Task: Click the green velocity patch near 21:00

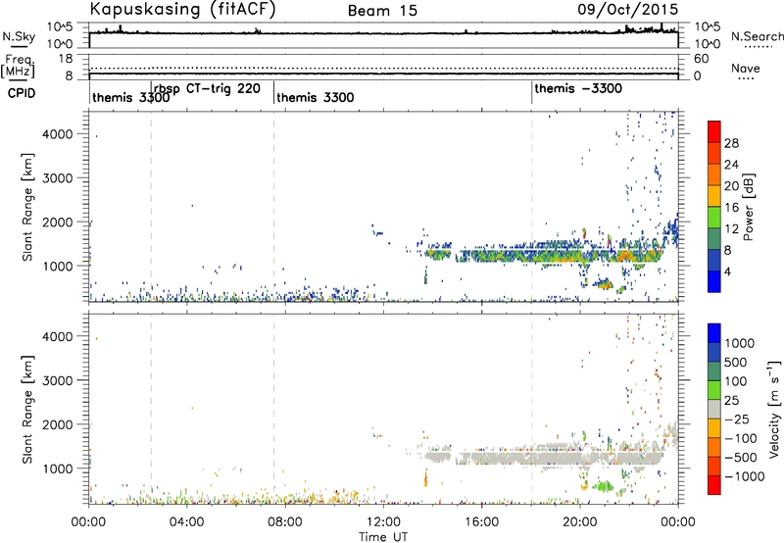Action: click(604, 485)
